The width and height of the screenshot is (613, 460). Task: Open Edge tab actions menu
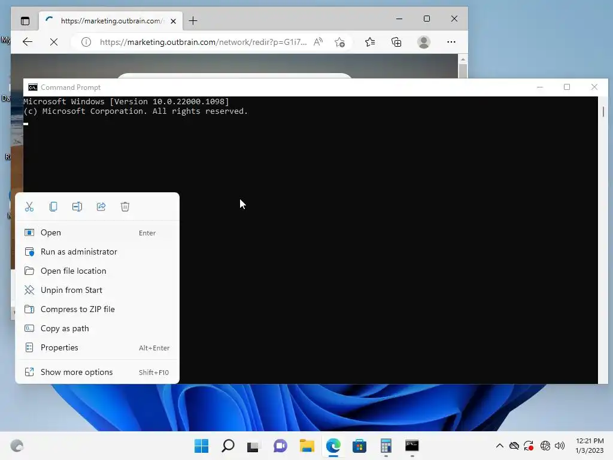[x=25, y=21]
